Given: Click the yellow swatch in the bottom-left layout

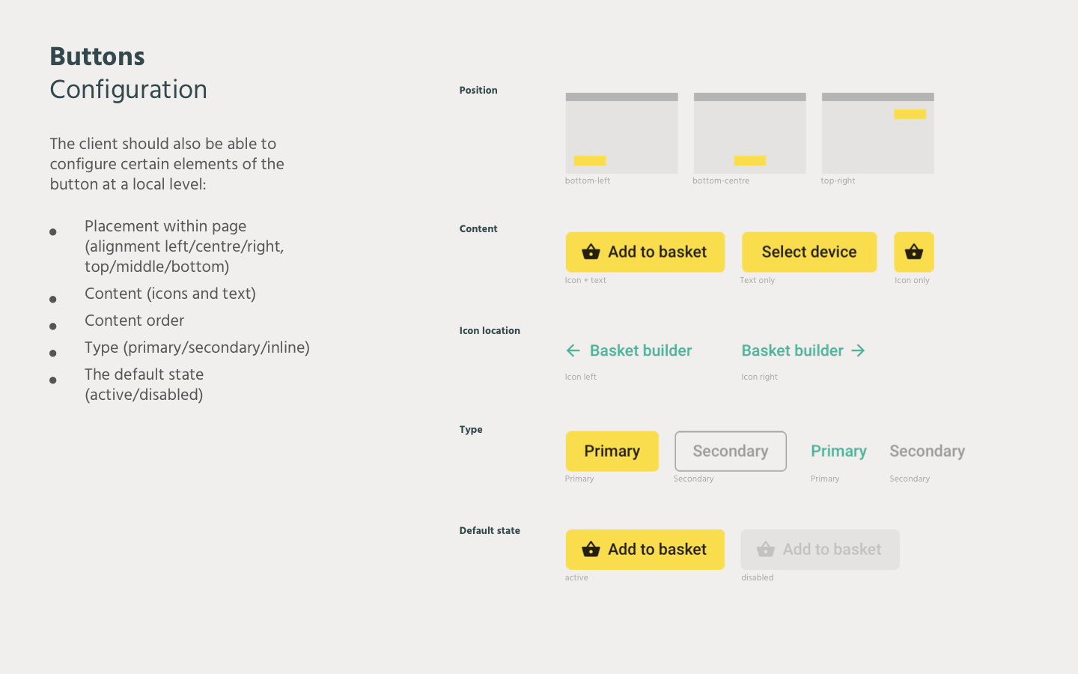Looking at the screenshot, I should pos(590,160).
